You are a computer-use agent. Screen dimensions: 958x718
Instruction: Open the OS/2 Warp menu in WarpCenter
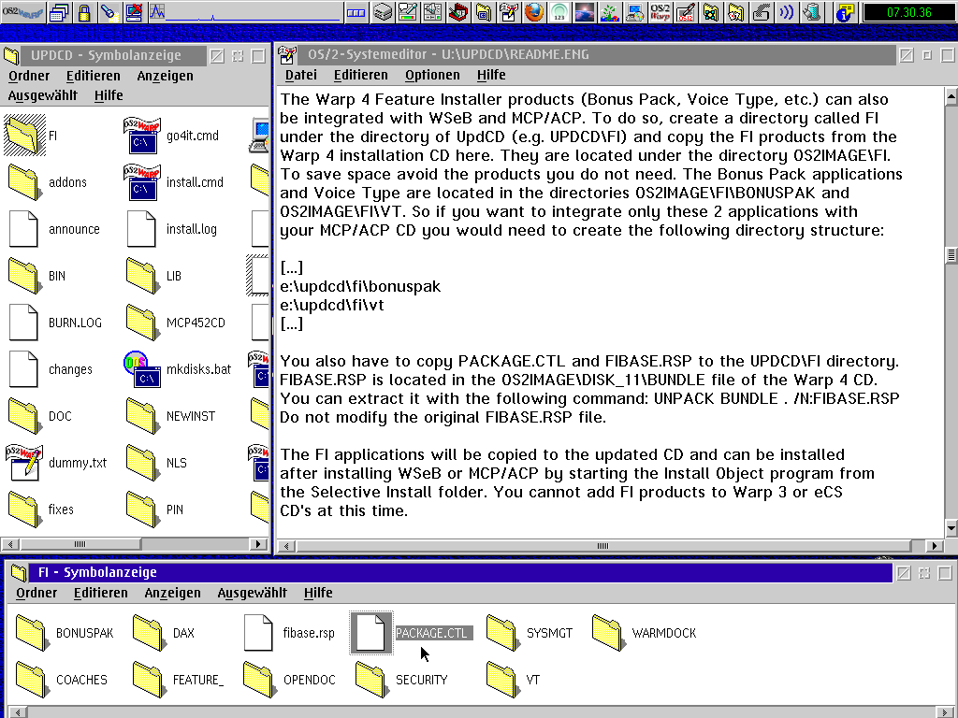[x=22, y=12]
